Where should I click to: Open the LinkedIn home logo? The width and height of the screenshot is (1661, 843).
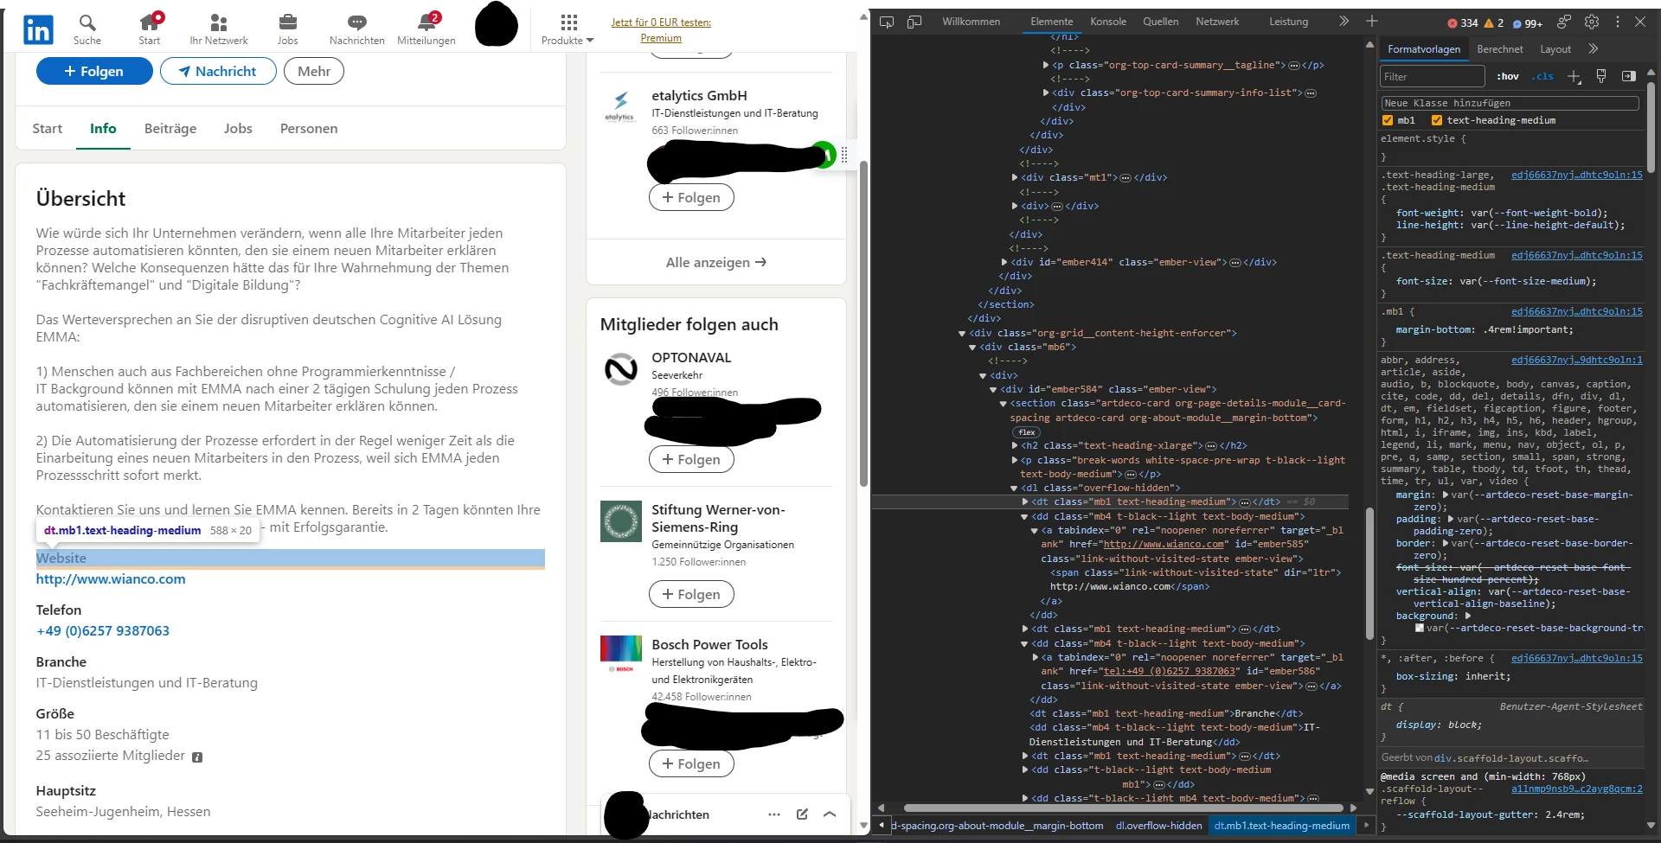tap(37, 30)
